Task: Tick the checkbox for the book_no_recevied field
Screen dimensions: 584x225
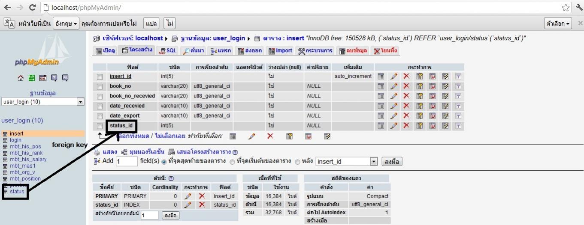Action: tap(100, 97)
